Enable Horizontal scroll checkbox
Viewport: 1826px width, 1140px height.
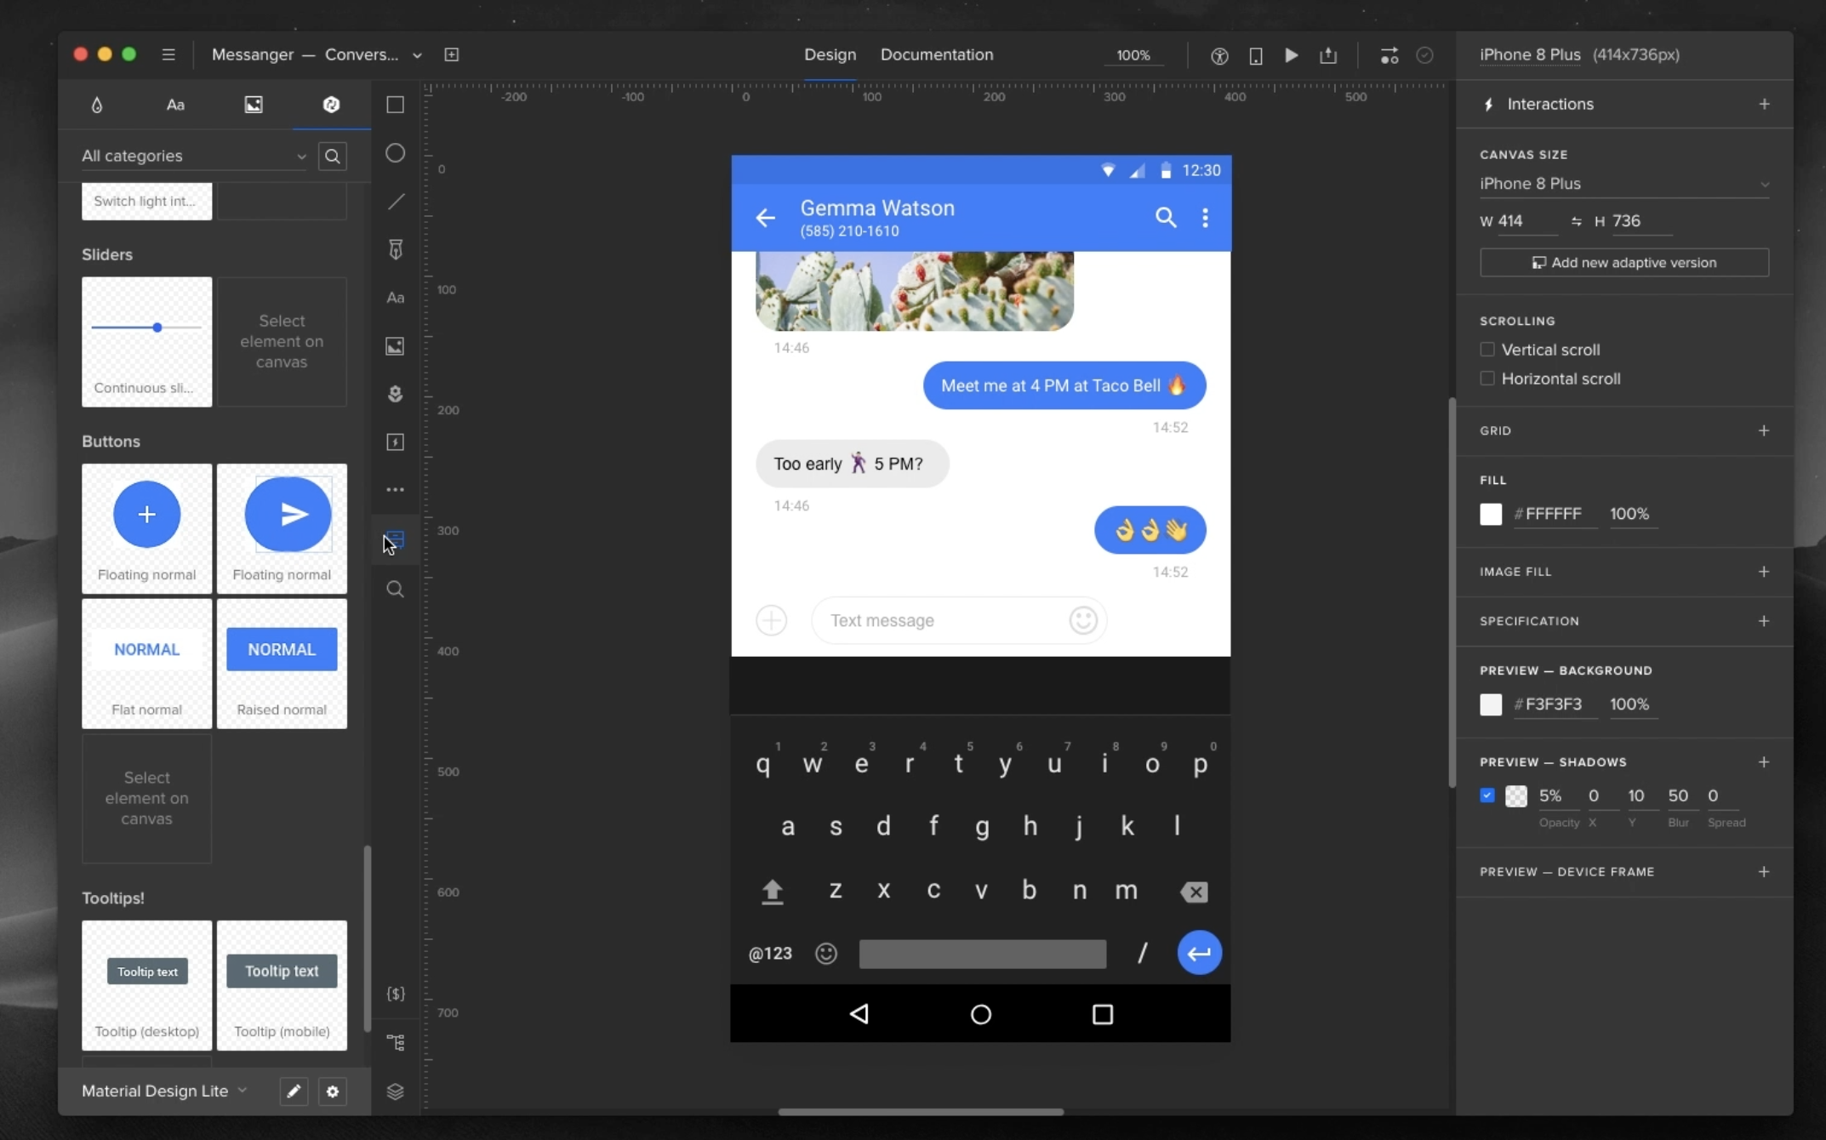coord(1486,379)
